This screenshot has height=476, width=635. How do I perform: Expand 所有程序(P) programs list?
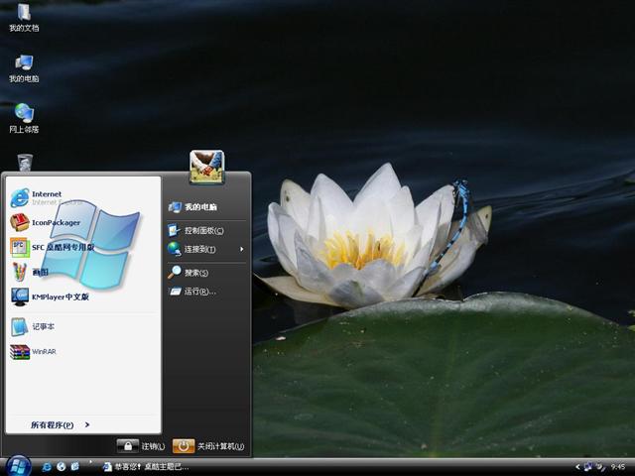click(60, 424)
